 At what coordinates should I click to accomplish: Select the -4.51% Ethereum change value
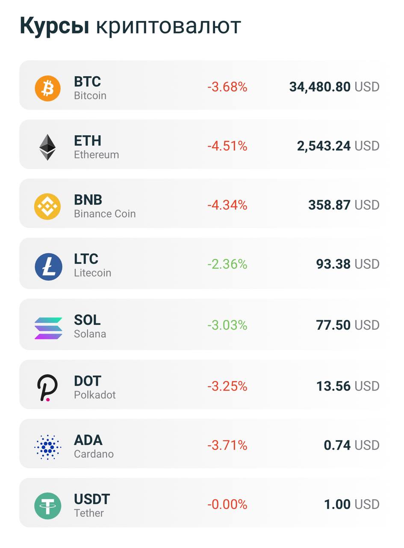pos(227,146)
